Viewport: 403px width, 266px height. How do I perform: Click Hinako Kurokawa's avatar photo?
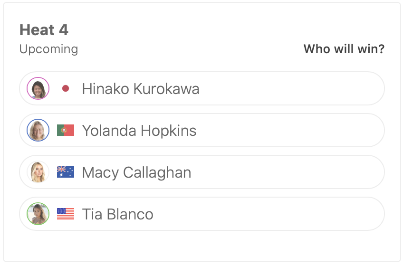pos(38,88)
